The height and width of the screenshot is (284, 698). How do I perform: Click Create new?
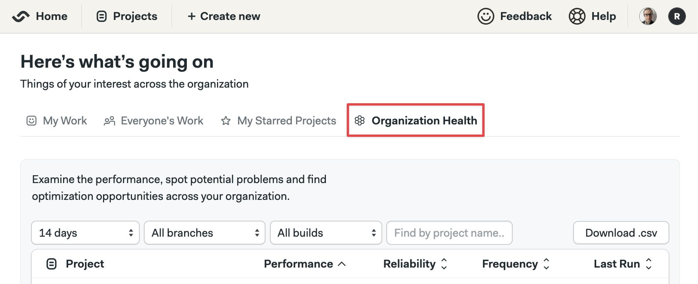click(230, 16)
